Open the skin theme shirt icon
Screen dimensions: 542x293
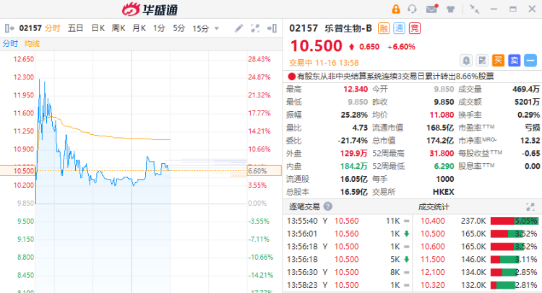450,9
